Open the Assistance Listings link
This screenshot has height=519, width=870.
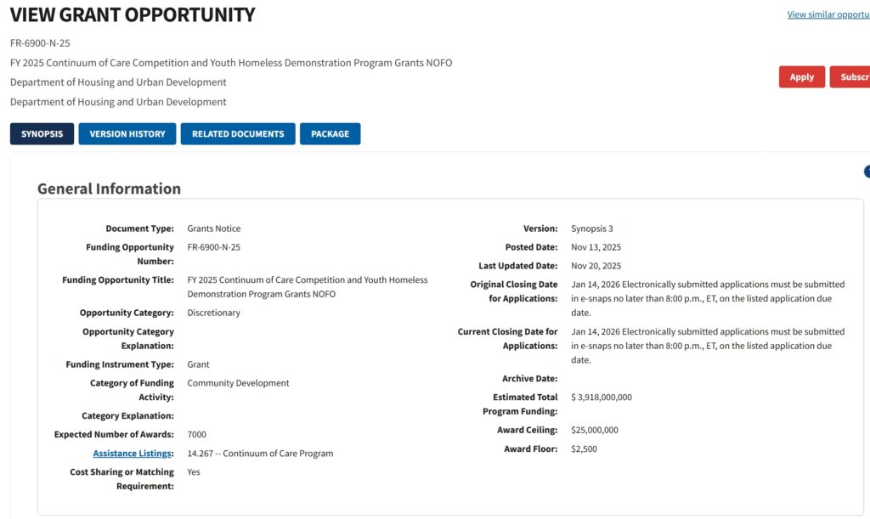pyautogui.click(x=133, y=454)
